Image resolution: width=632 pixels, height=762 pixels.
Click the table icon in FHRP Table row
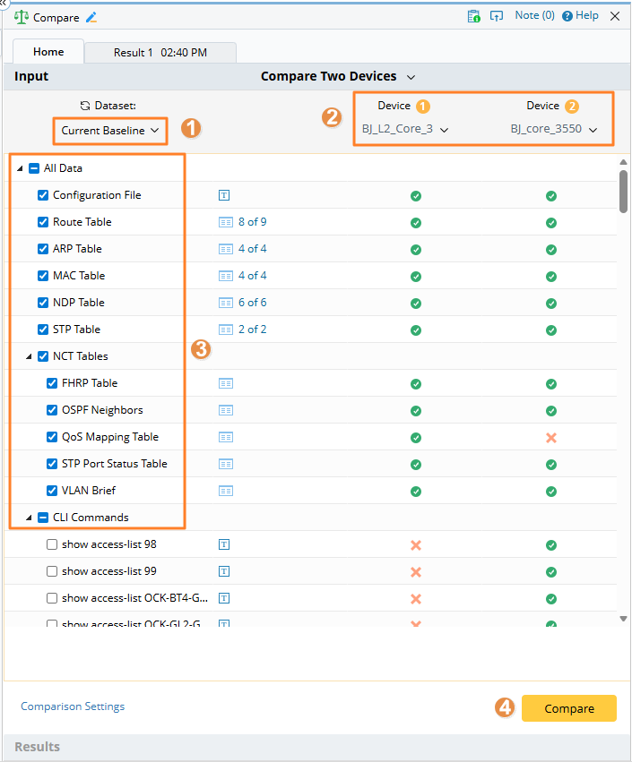point(226,383)
